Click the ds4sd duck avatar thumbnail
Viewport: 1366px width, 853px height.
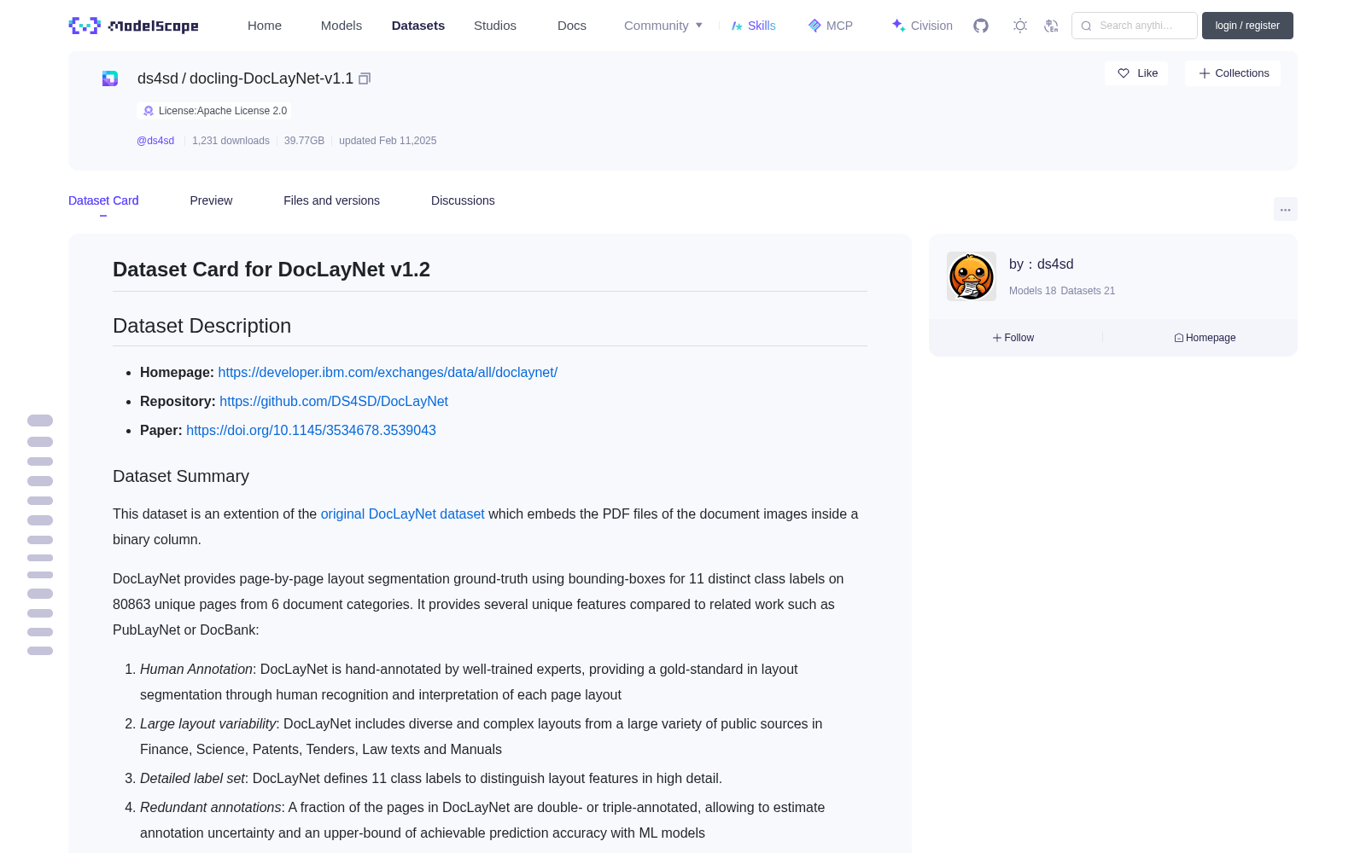(972, 276)
